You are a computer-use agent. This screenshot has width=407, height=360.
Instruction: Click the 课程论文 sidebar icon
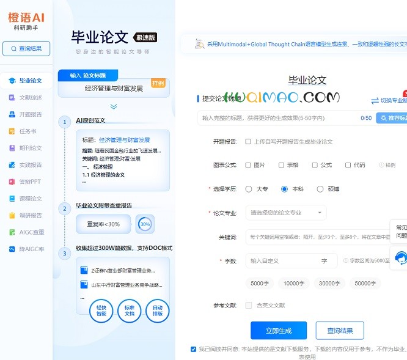[12, 199]
